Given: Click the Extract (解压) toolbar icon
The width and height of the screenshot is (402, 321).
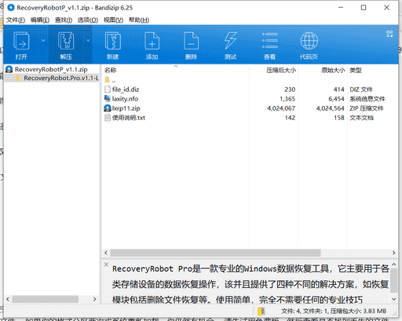Looking at the screenshot, I should 66,41.
